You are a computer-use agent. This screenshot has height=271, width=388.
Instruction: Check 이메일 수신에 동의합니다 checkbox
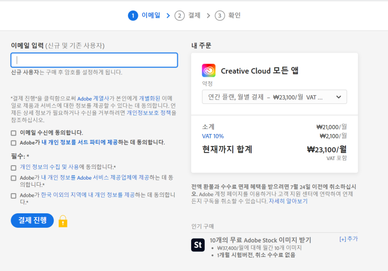tap(14, 133)
